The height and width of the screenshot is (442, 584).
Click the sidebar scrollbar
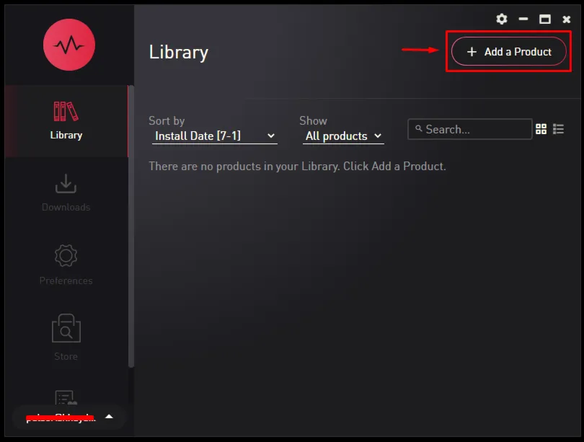tap(130, 226)
